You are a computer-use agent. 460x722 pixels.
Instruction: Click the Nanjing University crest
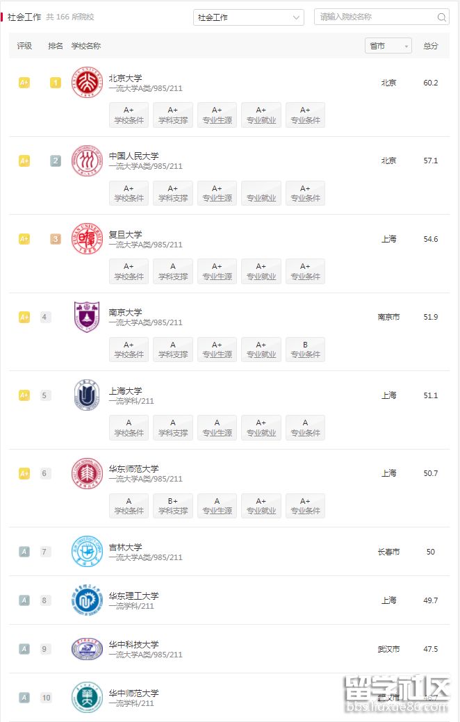click(87, 317)
